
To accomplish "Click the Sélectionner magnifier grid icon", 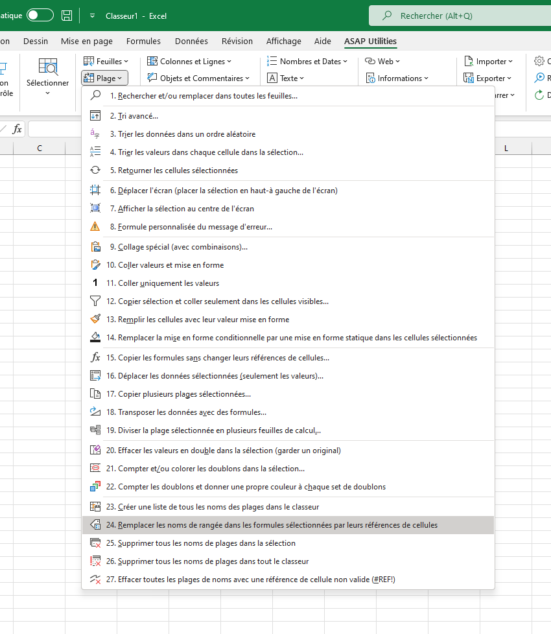I will (x=48, y=67).
